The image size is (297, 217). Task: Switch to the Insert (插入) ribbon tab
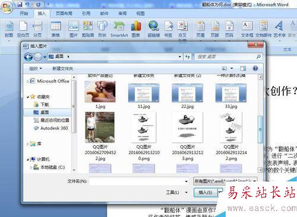tap(42, 13)
